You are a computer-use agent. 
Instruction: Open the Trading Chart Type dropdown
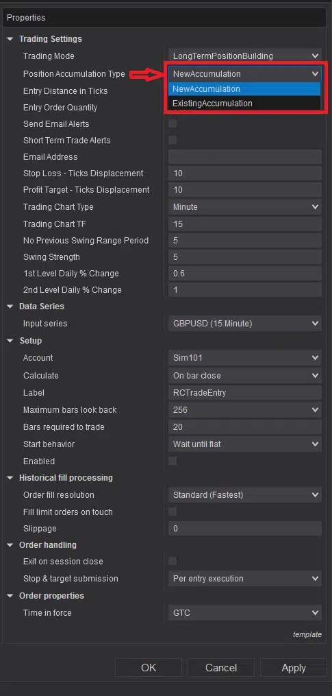(244, 207)
